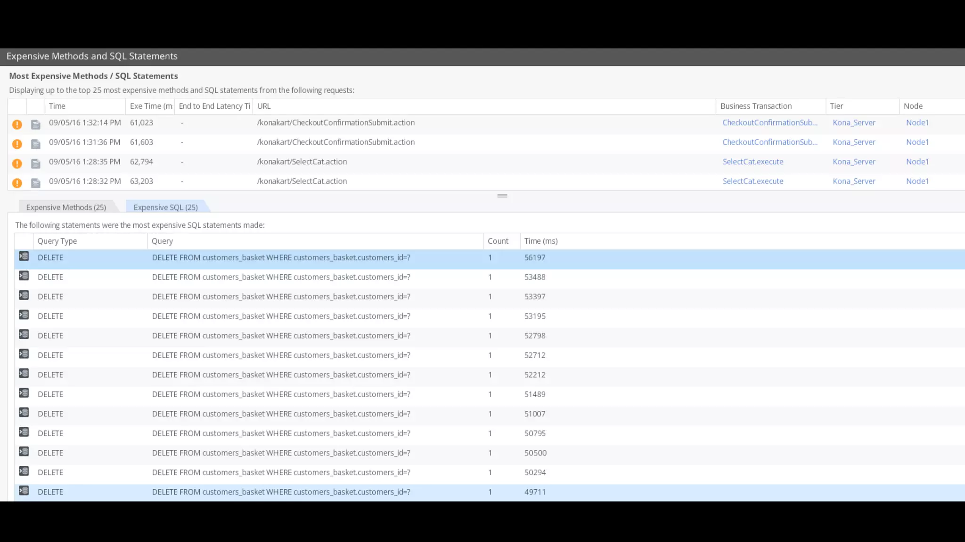Open Node1 link in the last request row
The width and height of the screenshot is (965, 542).
tap(917, 181)
